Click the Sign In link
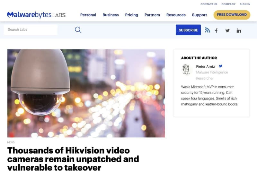257x171 pixels. click(x=245, y=4)
